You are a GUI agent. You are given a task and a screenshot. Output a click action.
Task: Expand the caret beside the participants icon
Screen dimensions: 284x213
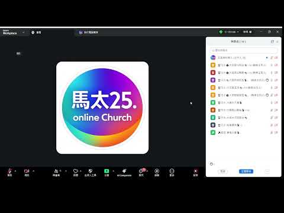(66, 171)
